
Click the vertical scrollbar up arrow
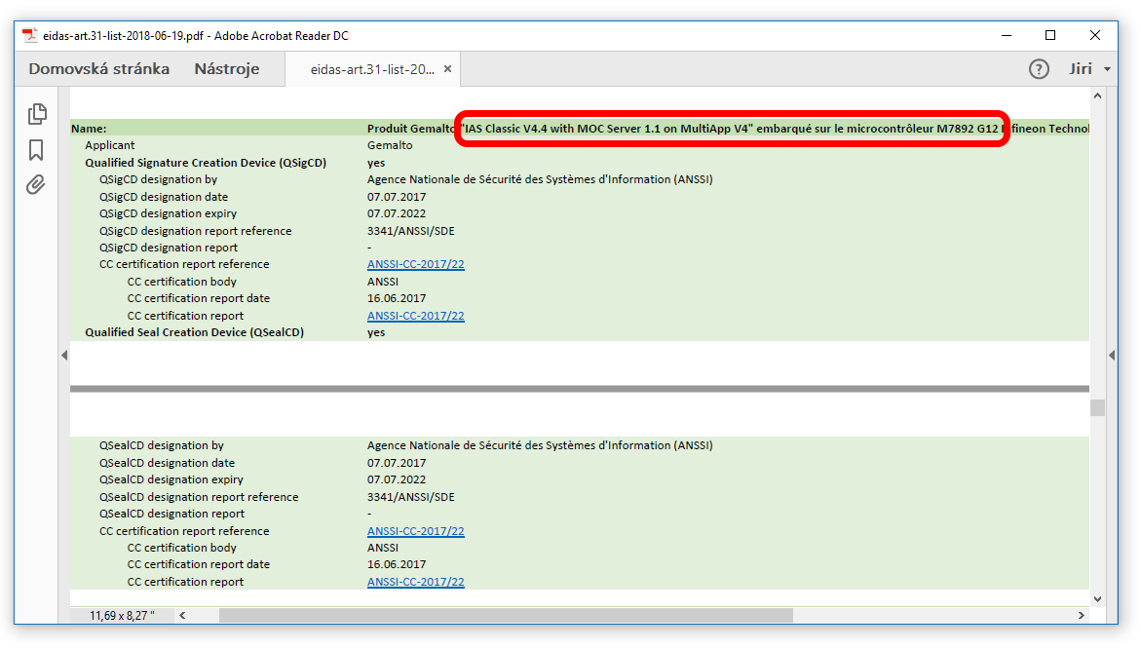pos(1097,96)
